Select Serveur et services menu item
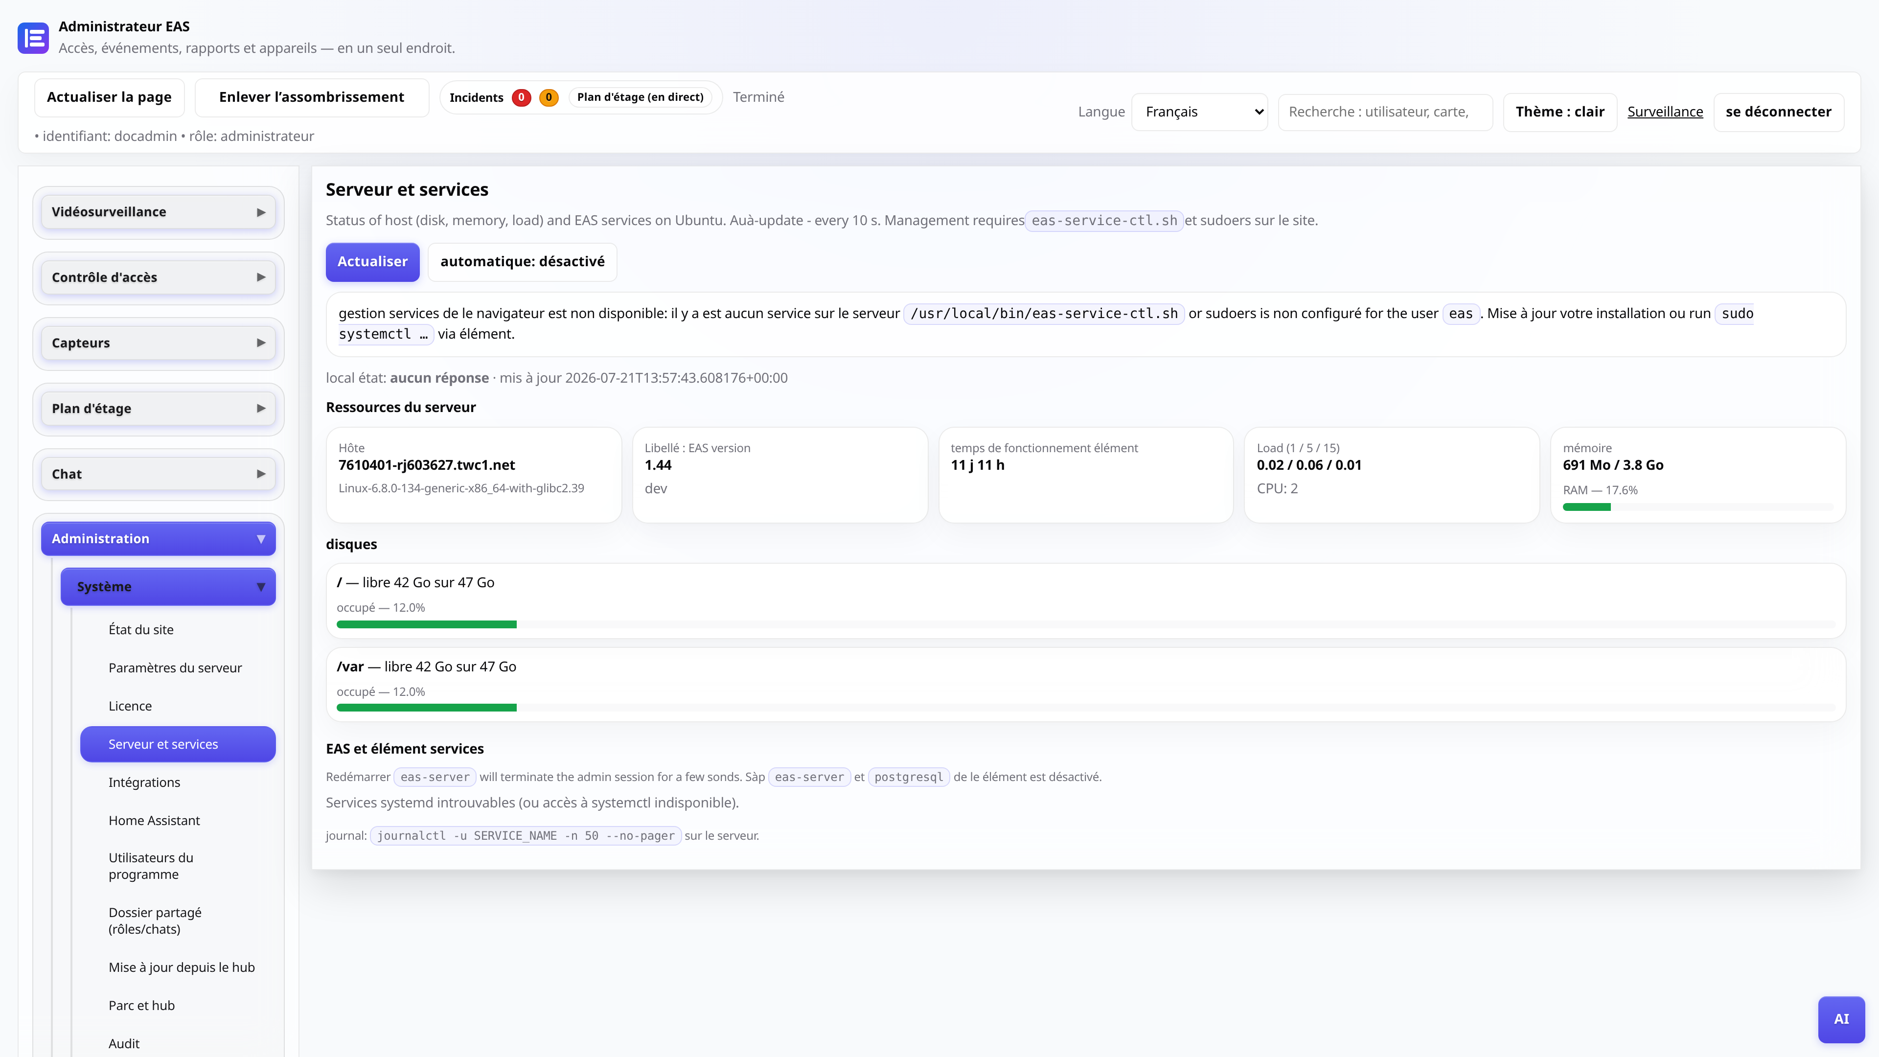The height and width of the screenshot is (1057, 1879). tap(178, 744)
